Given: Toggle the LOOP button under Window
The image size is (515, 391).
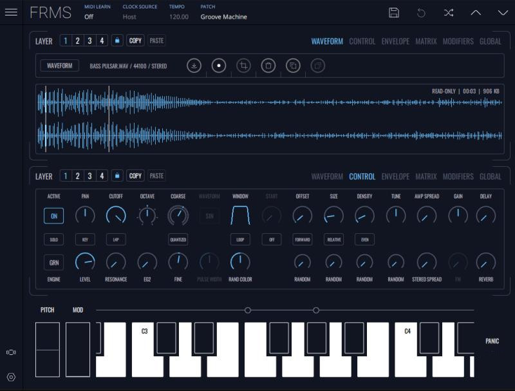Looking at the screenshot, I should [240, 240].
